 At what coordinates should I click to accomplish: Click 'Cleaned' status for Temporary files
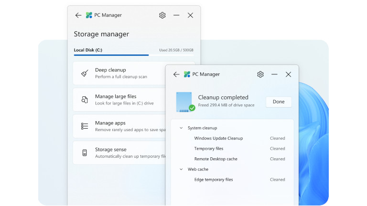point(277,149)
